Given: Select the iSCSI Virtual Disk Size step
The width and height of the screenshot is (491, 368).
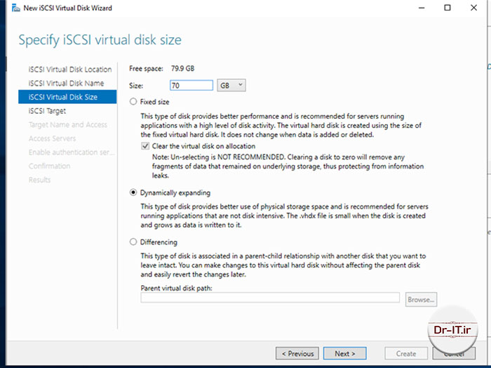Looking at the screenshot, I should (x=63, y=97).
